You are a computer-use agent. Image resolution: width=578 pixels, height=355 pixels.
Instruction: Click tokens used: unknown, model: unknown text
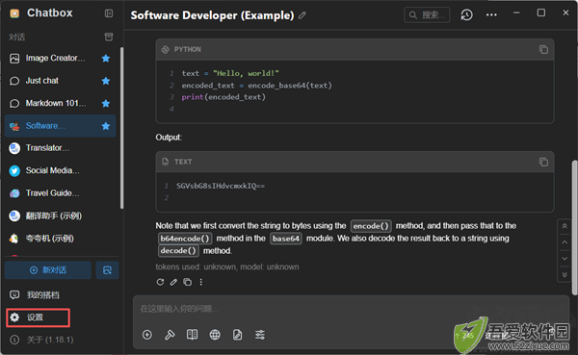227,267
